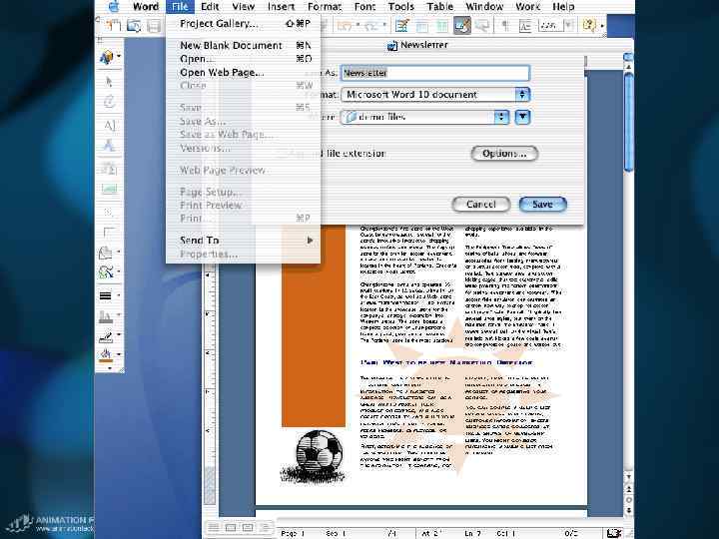Viewport: 719px width, 539px height.
Task: Open the demo files location dropdown
Action: coord(425,117)
